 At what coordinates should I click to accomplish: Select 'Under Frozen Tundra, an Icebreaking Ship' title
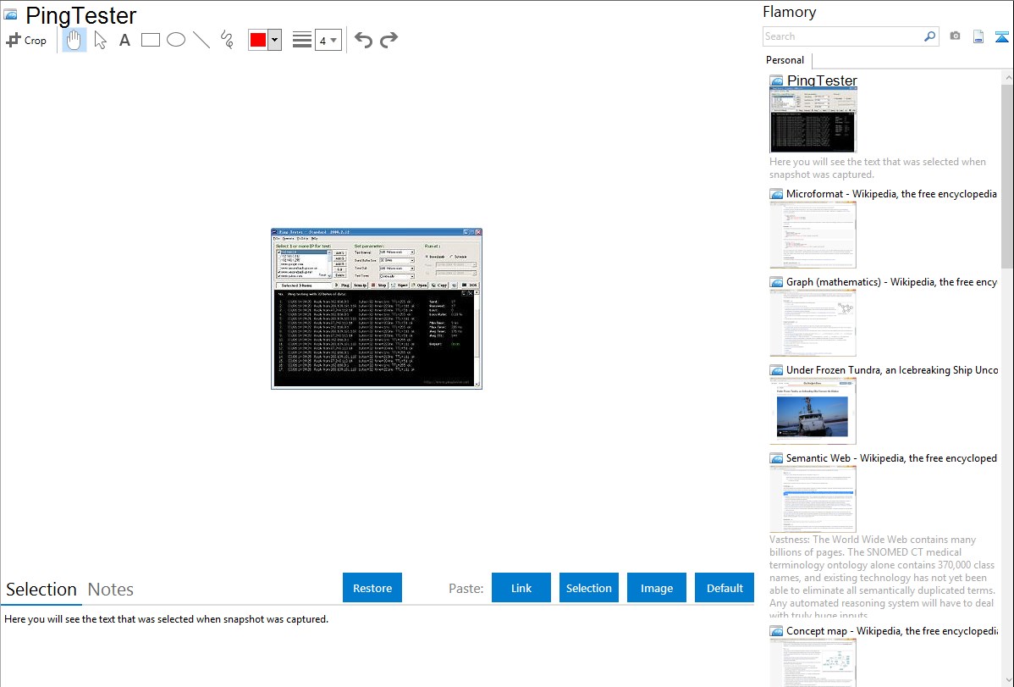892,369
